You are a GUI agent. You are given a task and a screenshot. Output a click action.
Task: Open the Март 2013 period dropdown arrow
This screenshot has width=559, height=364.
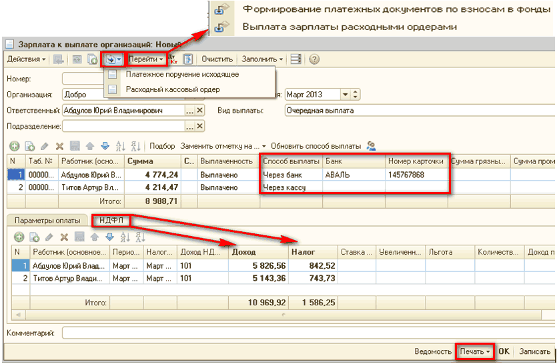(345, 95)
